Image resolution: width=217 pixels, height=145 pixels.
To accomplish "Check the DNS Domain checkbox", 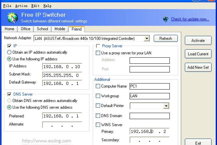I will [98, 115].
